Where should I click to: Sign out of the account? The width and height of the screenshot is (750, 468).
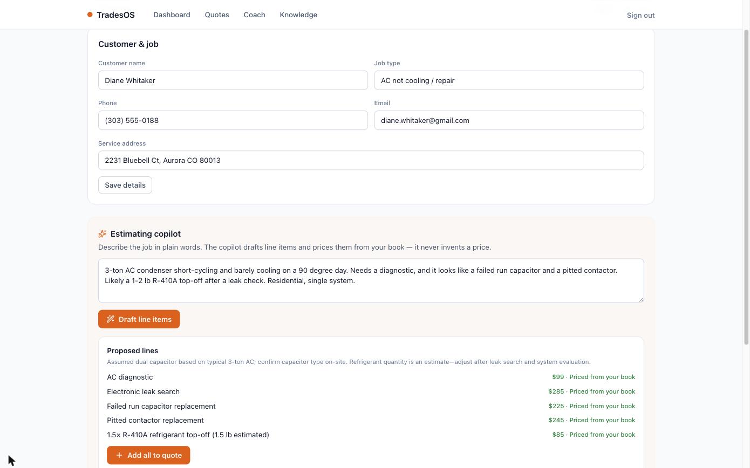[x=640, y=15]
